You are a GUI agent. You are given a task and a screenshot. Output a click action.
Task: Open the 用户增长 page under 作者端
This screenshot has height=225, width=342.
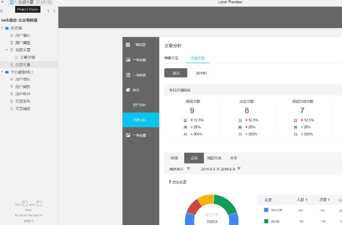23,36
